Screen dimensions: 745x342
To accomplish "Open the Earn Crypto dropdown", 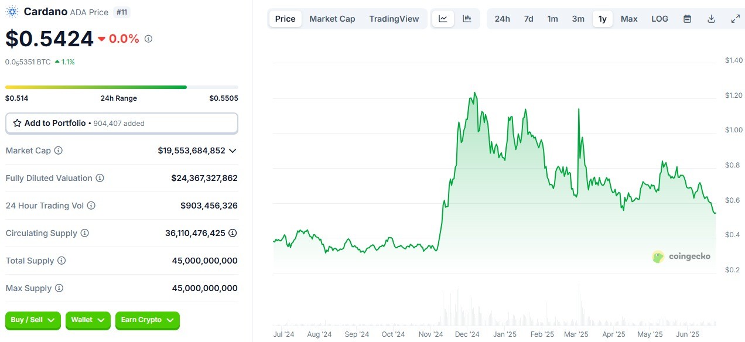I will point(148,320).
